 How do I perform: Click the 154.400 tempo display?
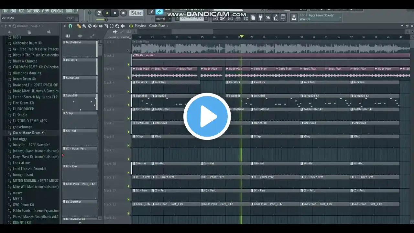click(136, 13)
